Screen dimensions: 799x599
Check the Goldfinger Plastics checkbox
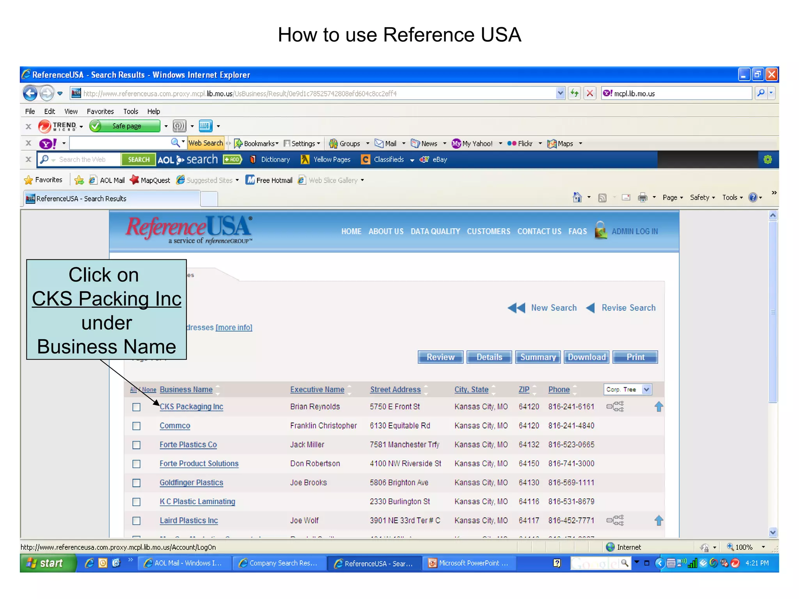pyautogui.click(x=136, y=483)
